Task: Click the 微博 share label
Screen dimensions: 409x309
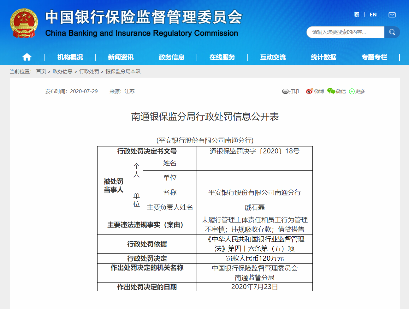Action: [319, 91]
